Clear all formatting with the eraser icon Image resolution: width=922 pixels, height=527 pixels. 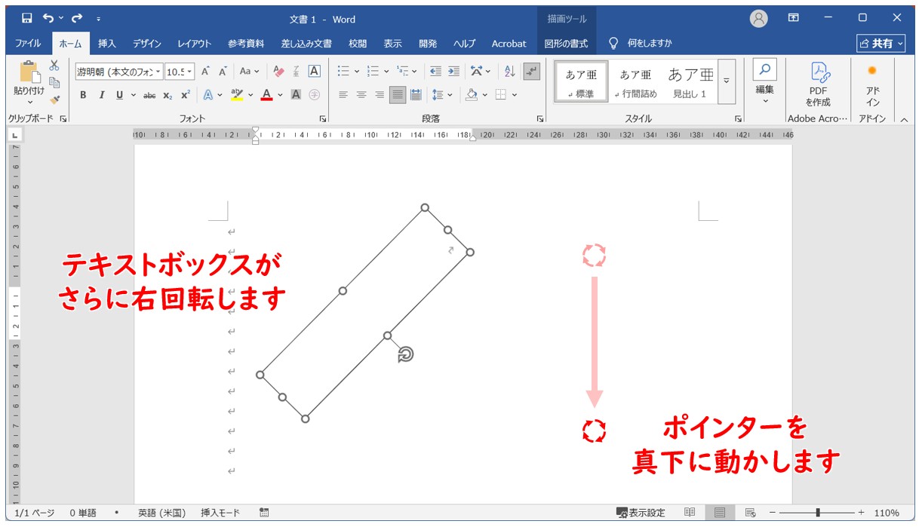(278, 72)
